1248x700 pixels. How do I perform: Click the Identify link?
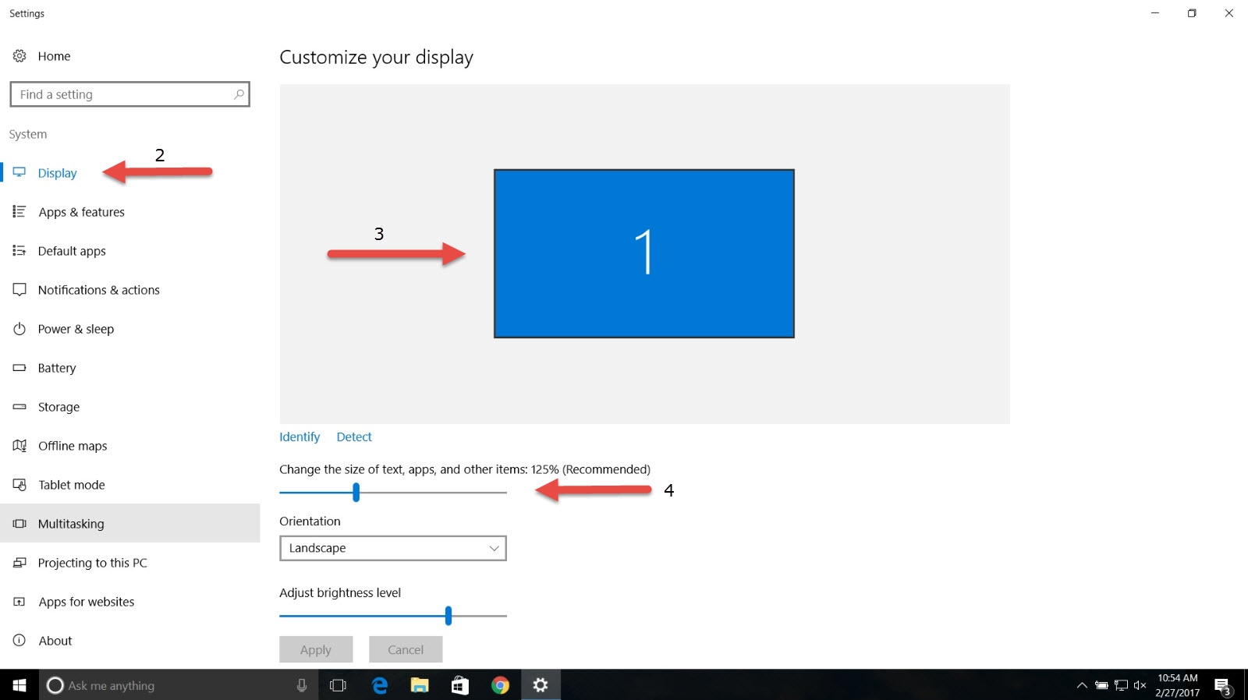[x=300, y=437]
